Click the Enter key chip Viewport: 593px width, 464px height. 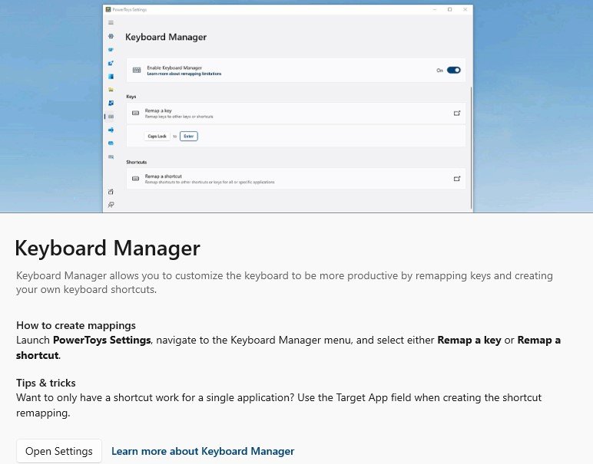[189, 137]
